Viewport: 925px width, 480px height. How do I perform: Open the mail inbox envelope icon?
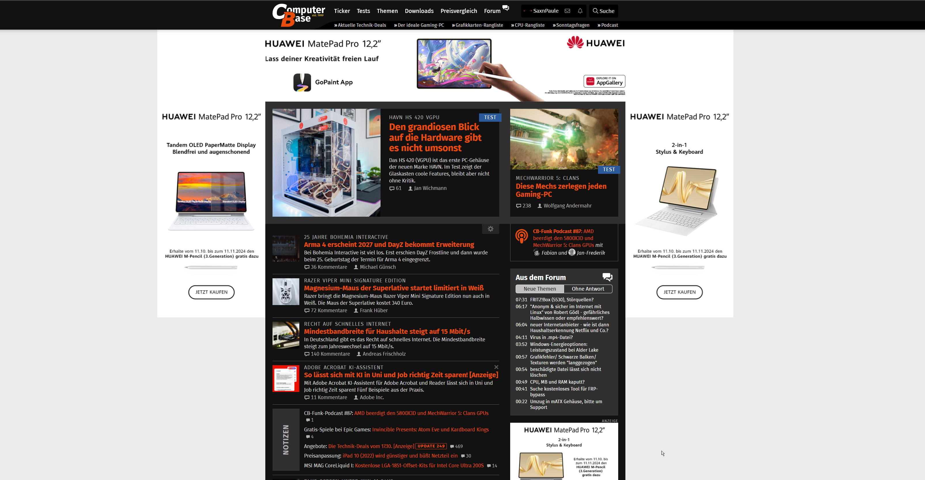567,11
